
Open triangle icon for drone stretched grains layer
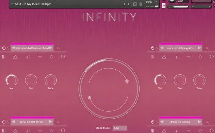pos(164,57)
